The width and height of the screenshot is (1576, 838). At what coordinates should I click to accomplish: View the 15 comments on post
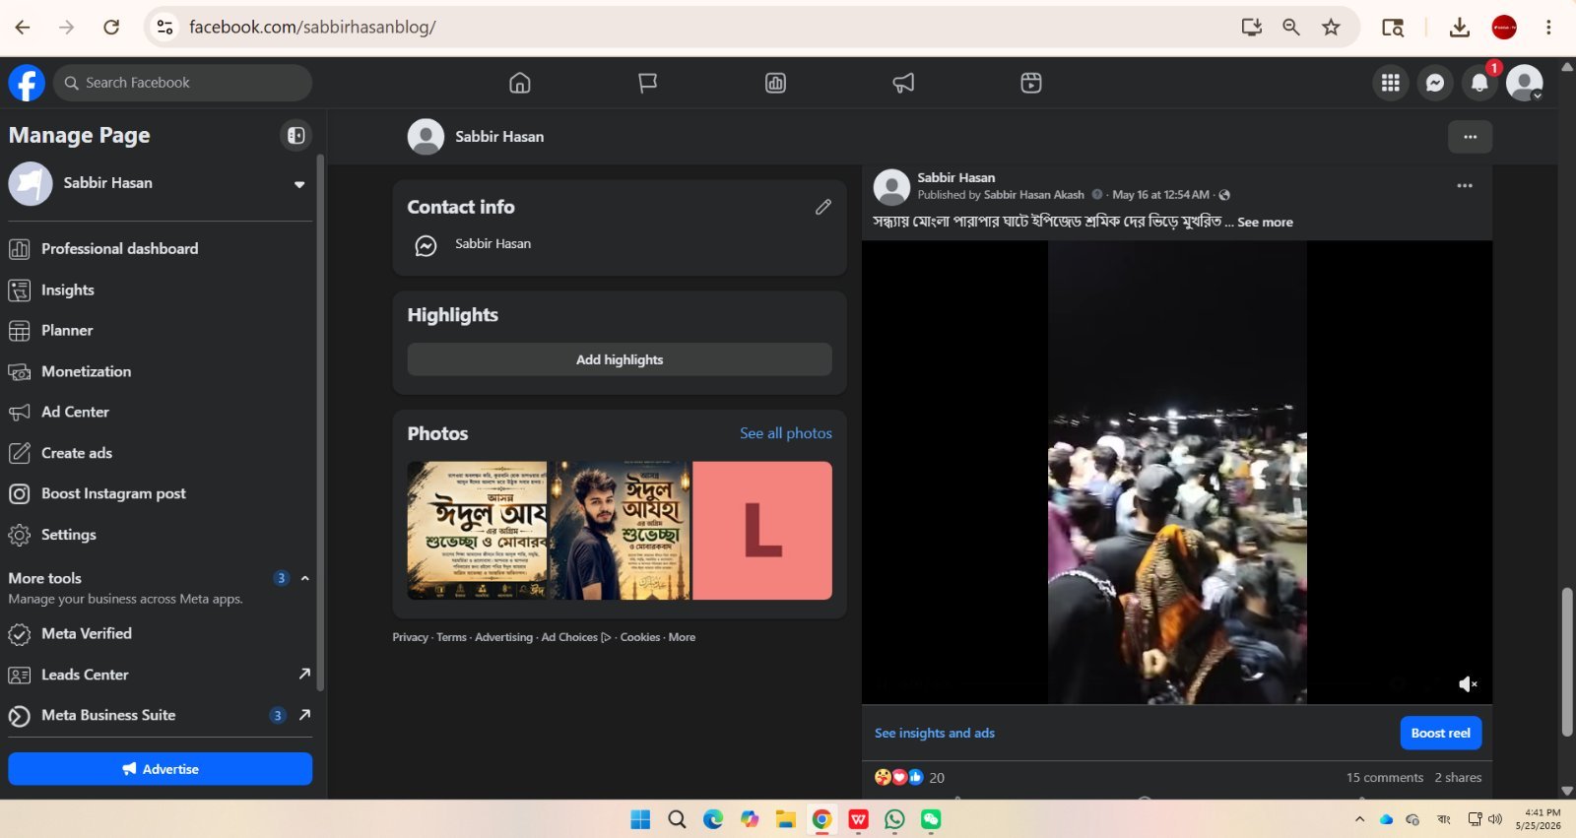point(1385,778)
